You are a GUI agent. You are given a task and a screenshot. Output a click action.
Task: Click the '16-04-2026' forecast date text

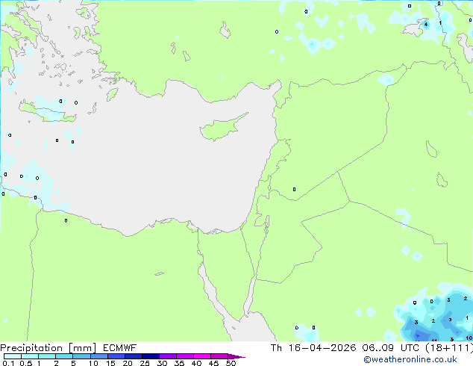pos(322,348)
